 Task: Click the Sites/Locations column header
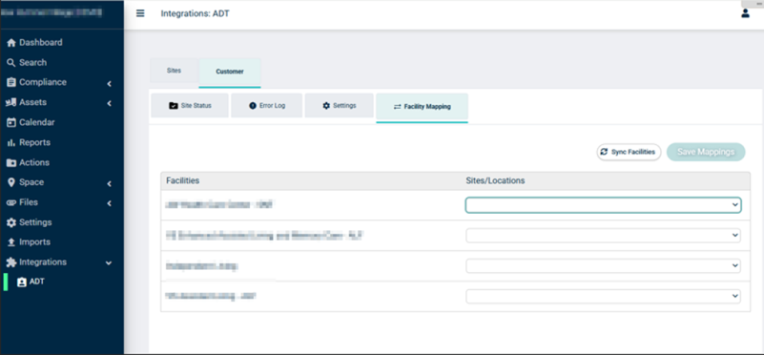coord(495,181)
